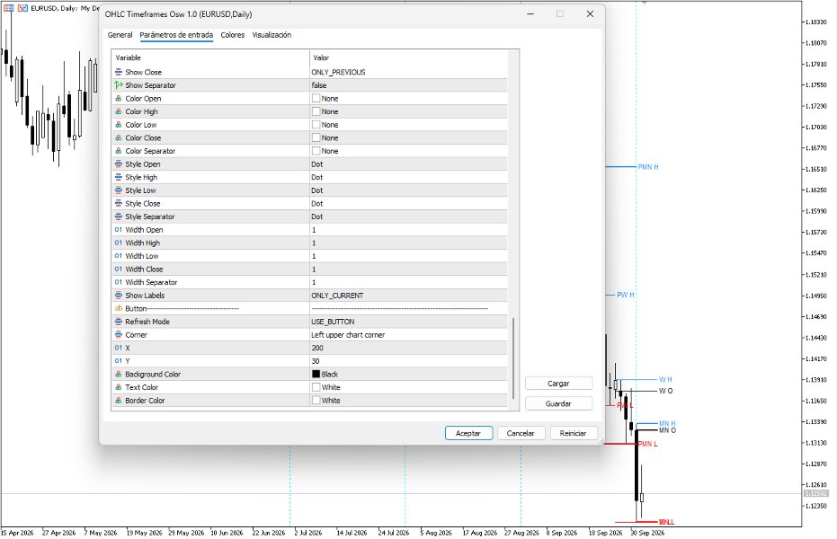Screen dimensions: 837x539
Task: Click the Reiniciar button
Action: [x=574, y=433]
